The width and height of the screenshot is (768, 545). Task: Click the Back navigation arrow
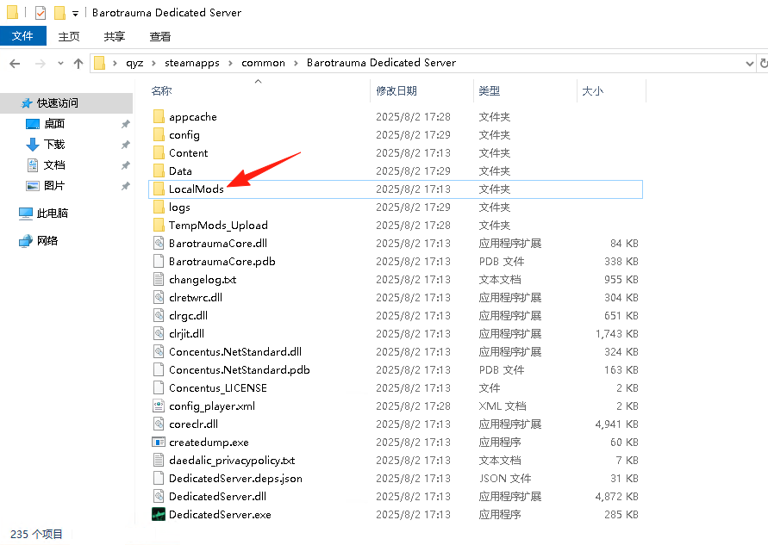[x=15, y=63]
